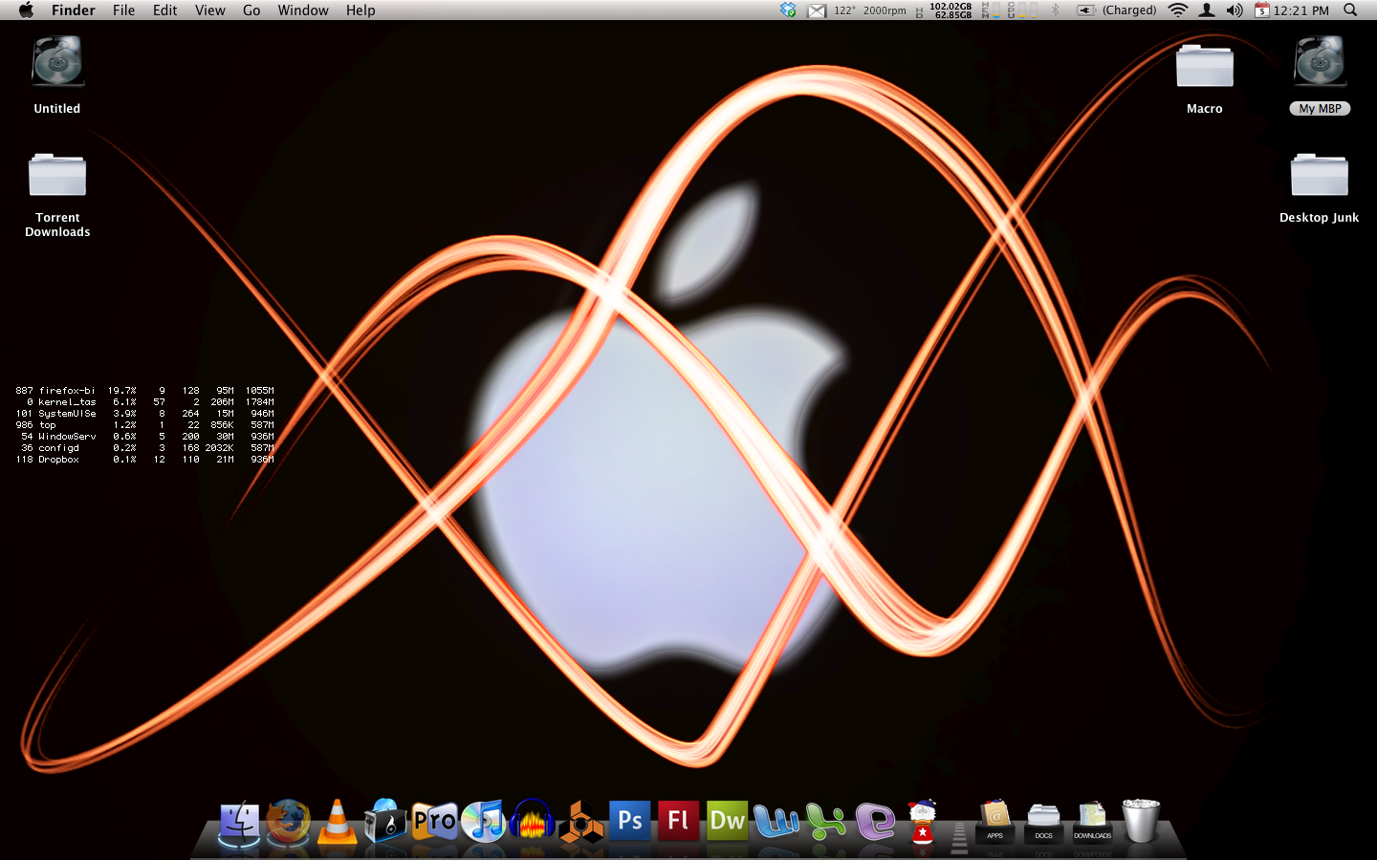Click the 102.02GB disk space readout
Viewport: 1377px width, 860px height.
click(x=951, y=6)
